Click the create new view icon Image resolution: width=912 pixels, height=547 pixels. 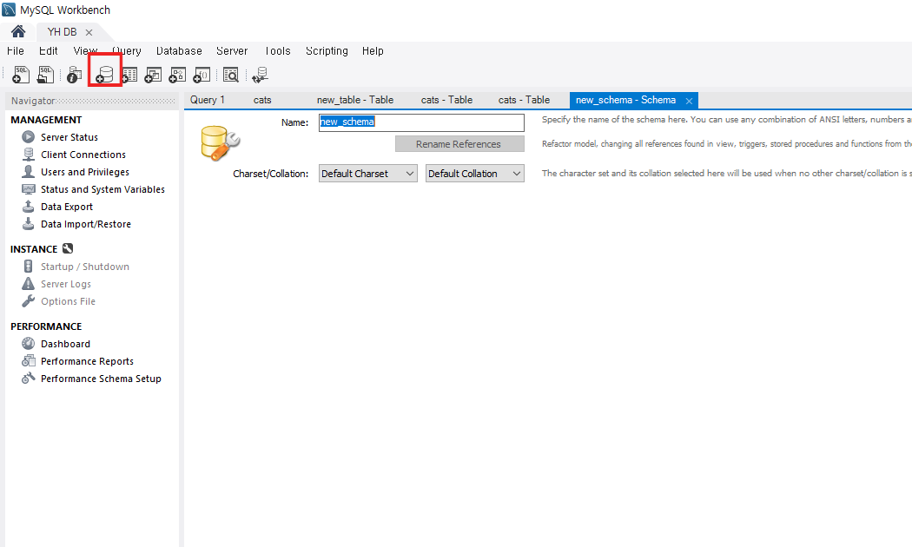[153, 75]
